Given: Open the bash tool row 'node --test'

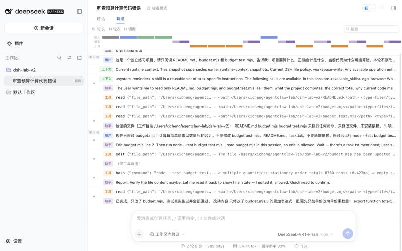Looking at the screenshot, I should click(x=249, y=173).
